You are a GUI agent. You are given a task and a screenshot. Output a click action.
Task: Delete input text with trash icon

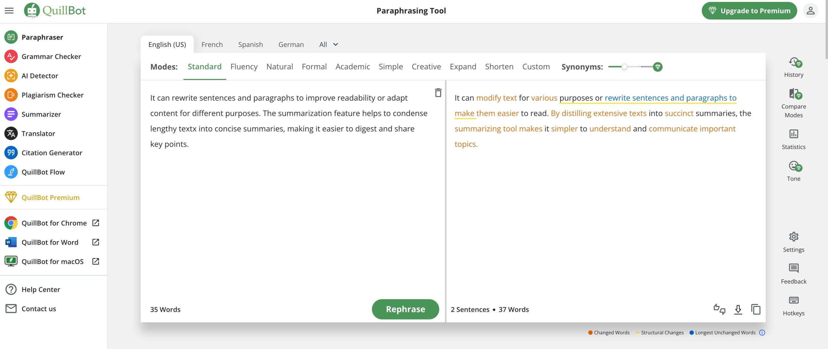(x=438, y=93)
